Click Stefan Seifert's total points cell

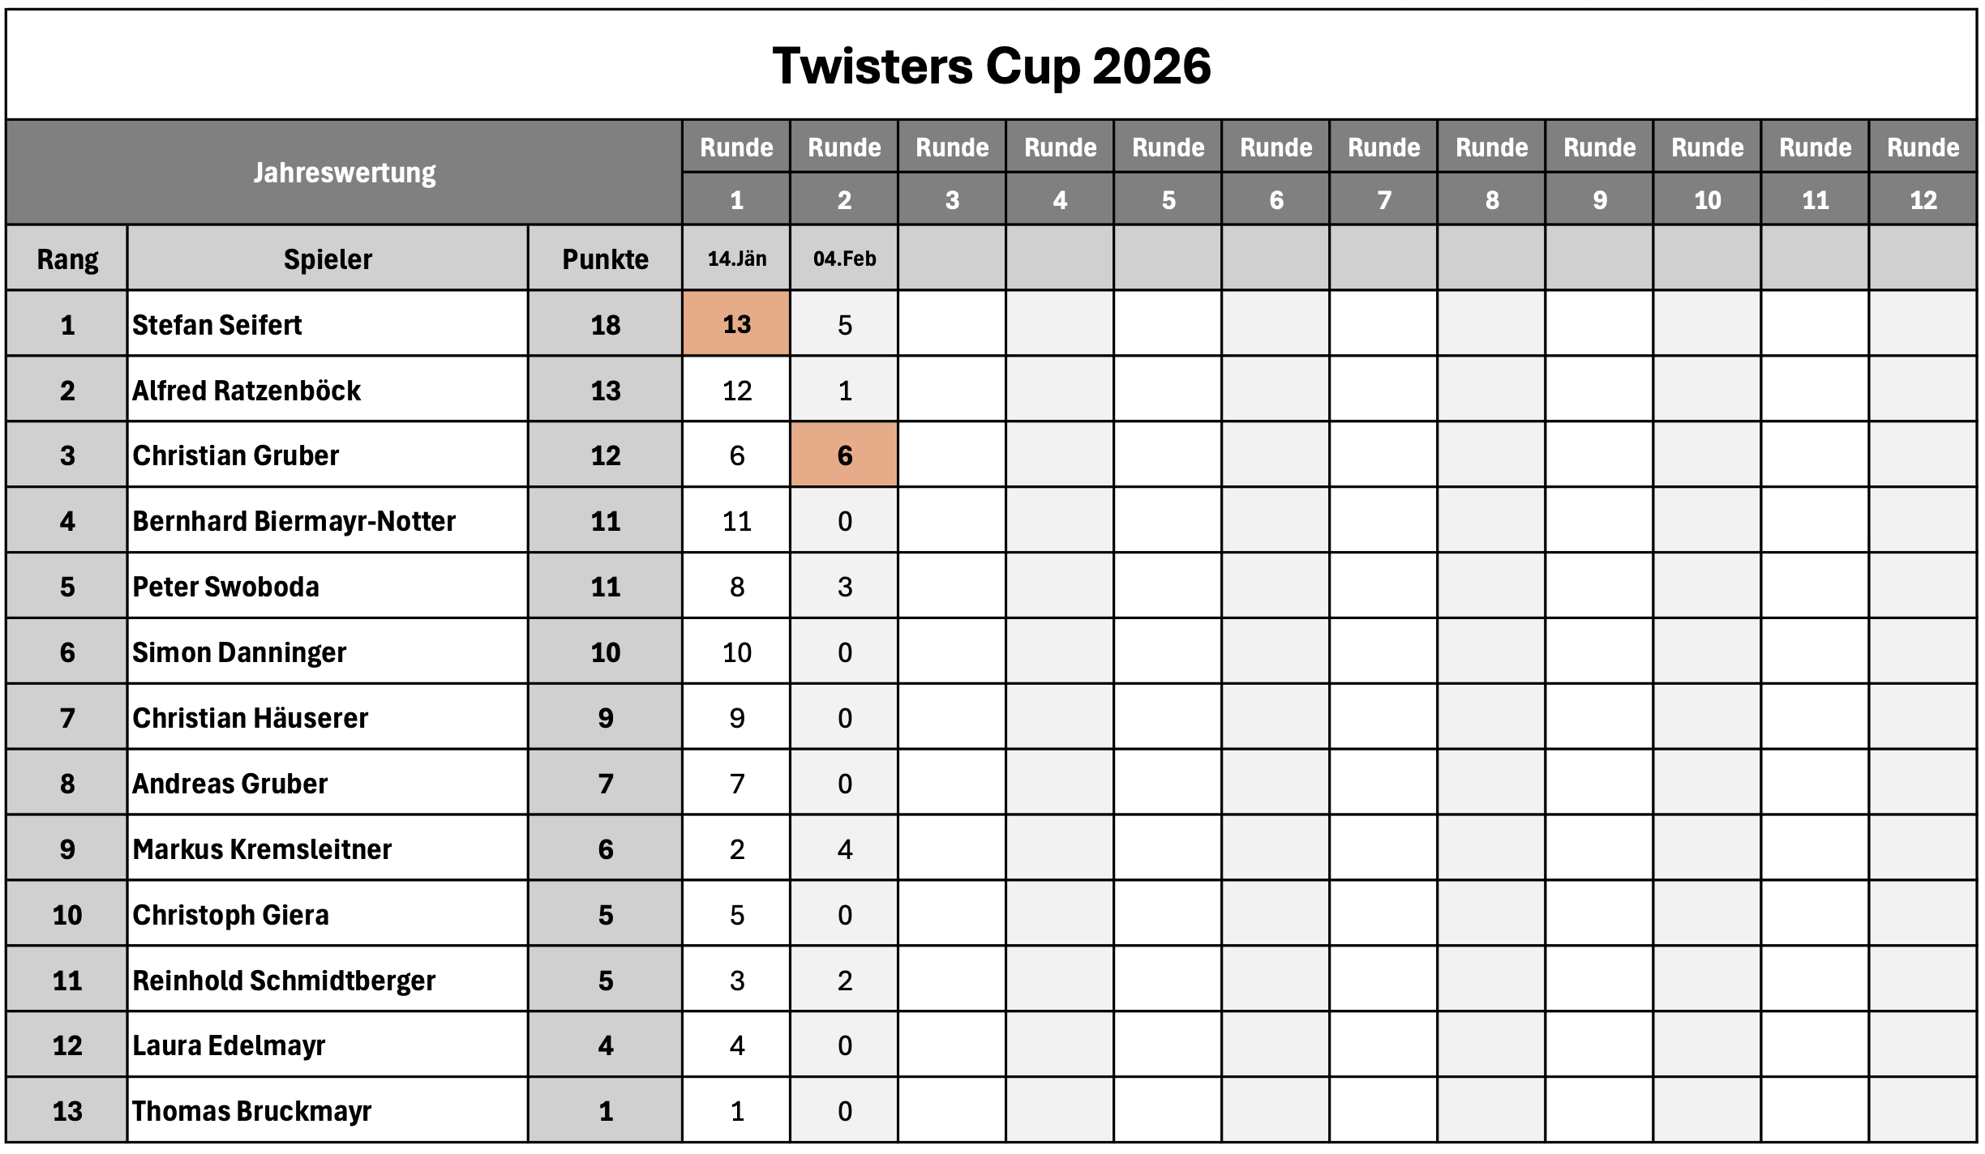605,325
